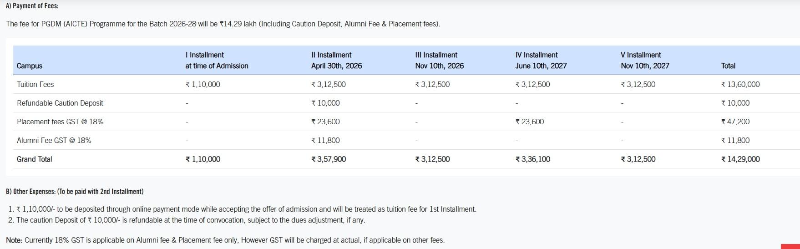Click the III Installment Nov 10th, 2026 header
800x249 pixels.
pyautogui.click(x=439, y=60)
